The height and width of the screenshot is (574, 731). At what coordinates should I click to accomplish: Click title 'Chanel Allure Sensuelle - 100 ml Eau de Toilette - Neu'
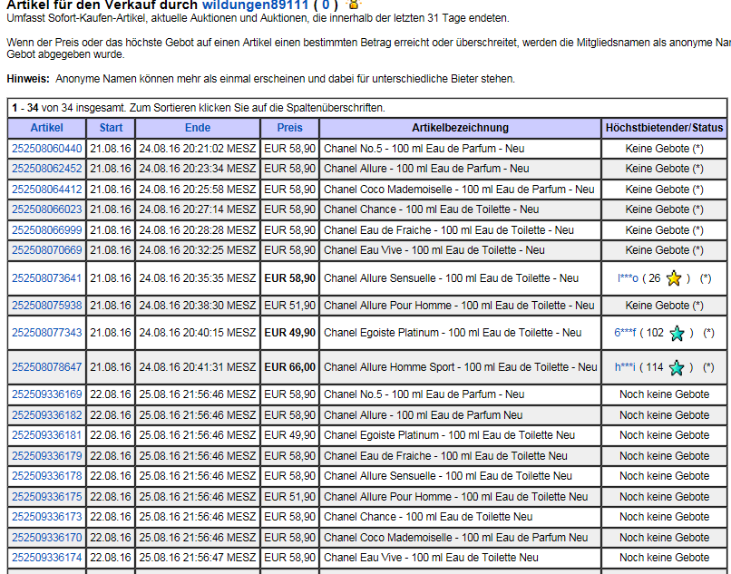(452, 278)
